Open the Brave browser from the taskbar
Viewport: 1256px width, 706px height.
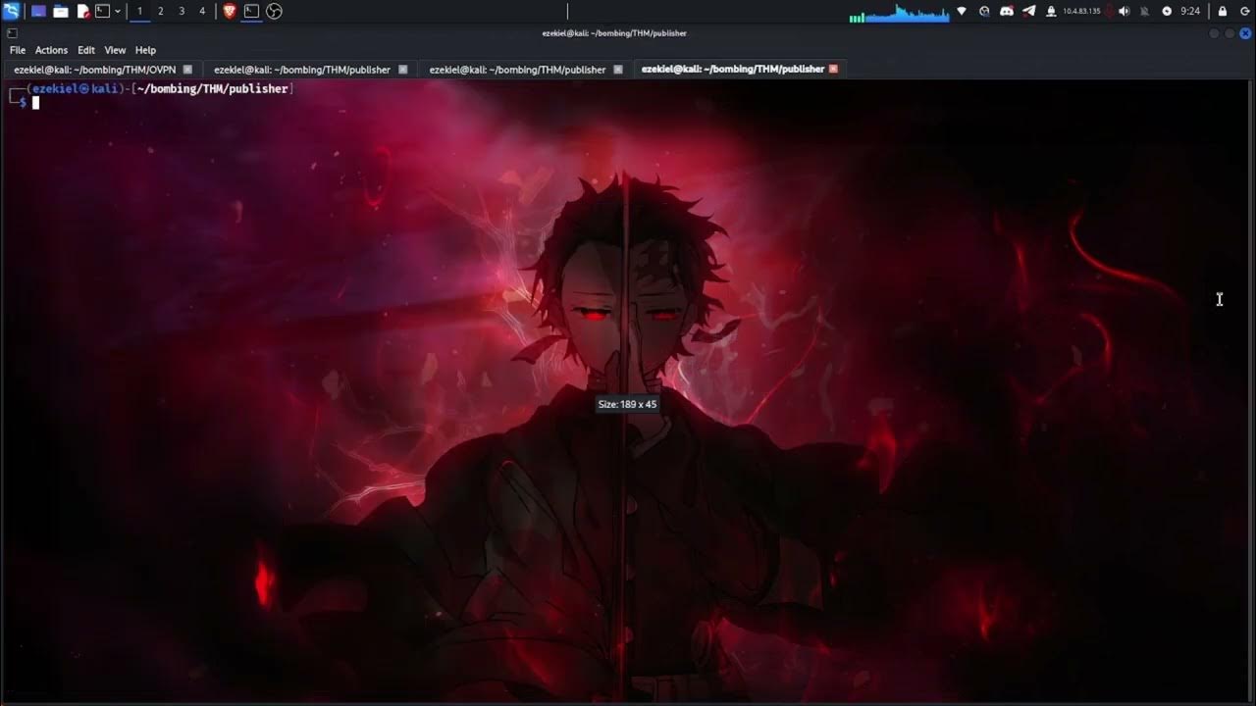(x=230, y=11)
